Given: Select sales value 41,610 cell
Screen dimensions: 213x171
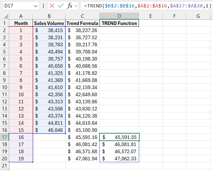Looking at the screenshot, I should (x=49, y=87).
